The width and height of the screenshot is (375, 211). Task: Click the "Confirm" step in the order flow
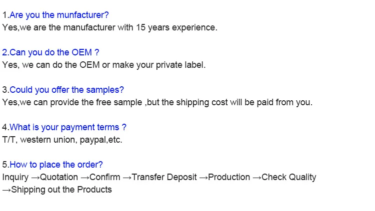point(105,177)
